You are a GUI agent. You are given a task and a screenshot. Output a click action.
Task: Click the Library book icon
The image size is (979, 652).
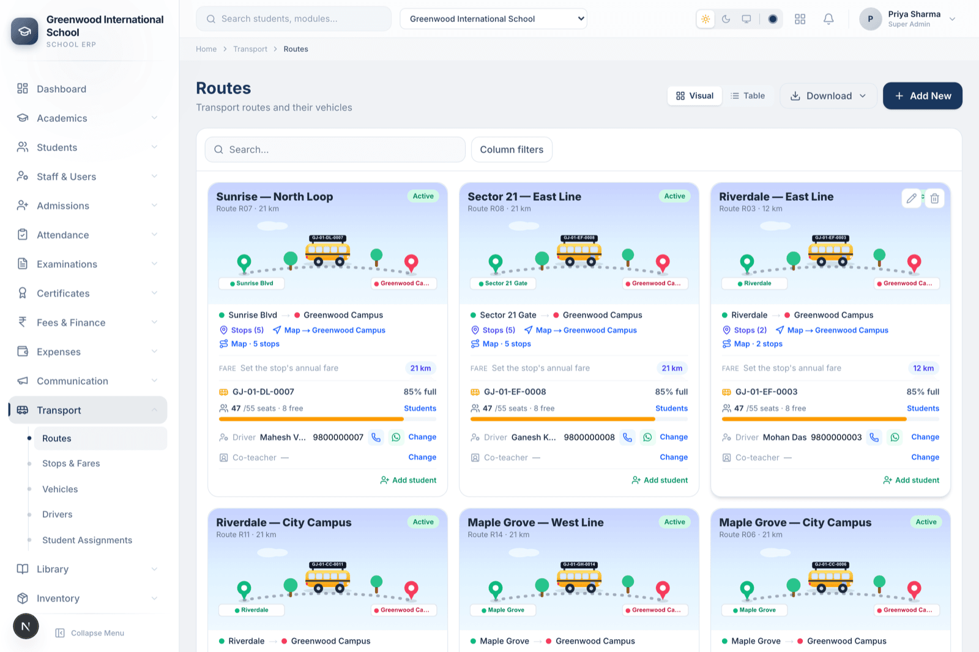[23, 569]
